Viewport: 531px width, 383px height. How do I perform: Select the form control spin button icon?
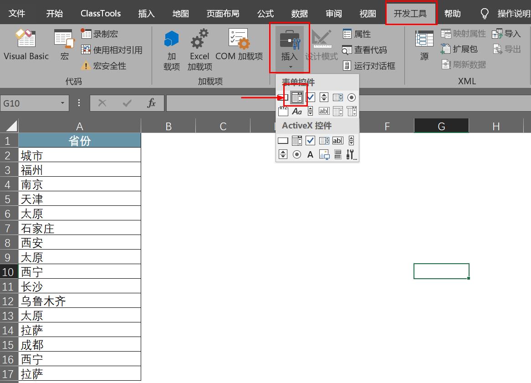pos(324,97)
